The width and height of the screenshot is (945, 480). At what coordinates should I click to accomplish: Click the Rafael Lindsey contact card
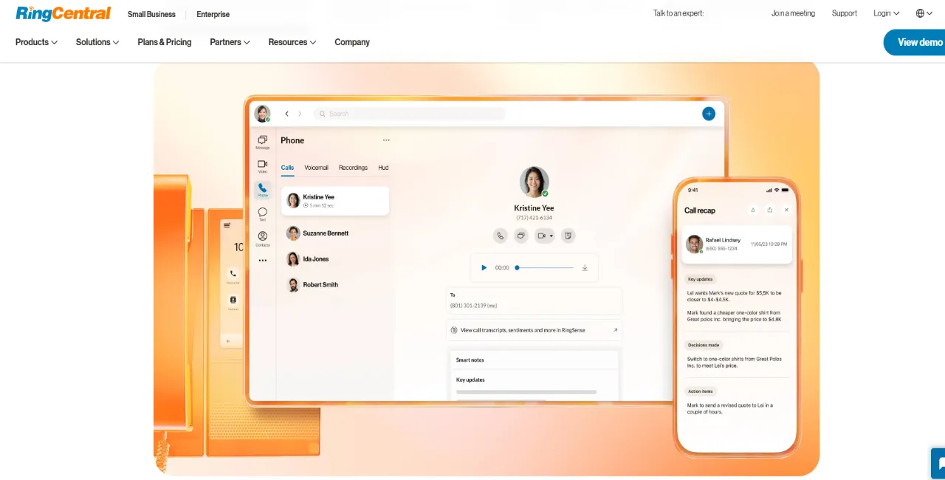(x=736, y=244)
